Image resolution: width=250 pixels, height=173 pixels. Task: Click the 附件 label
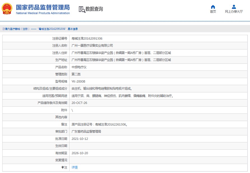point(64,110)
